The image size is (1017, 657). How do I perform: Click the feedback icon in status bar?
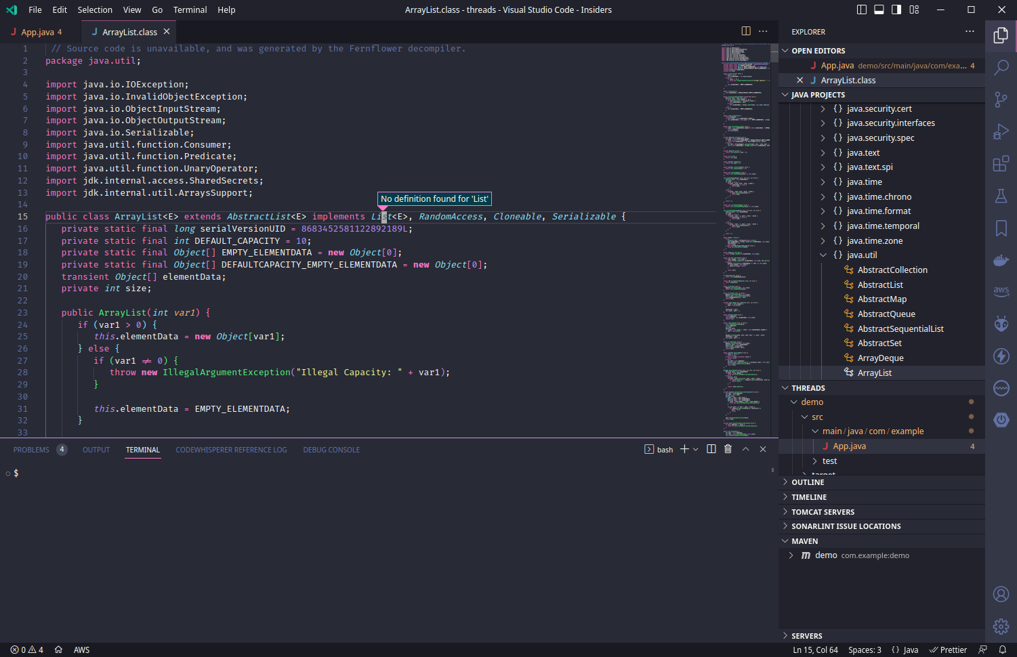pos(982,650)
